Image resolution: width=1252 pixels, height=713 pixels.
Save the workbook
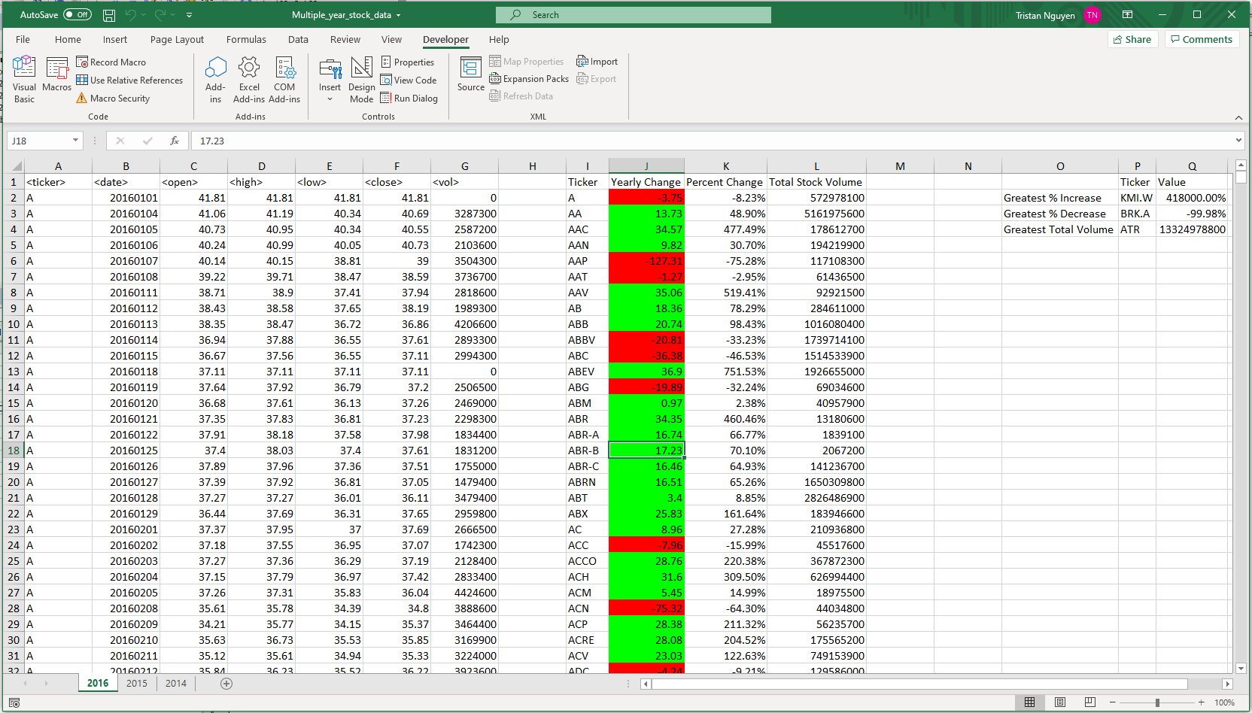tap(109, 15)
